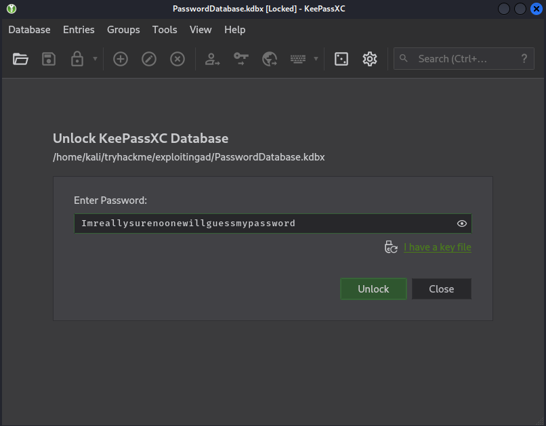Click the 'I have a key file' link
546x426 pixels.
[438, 247]
